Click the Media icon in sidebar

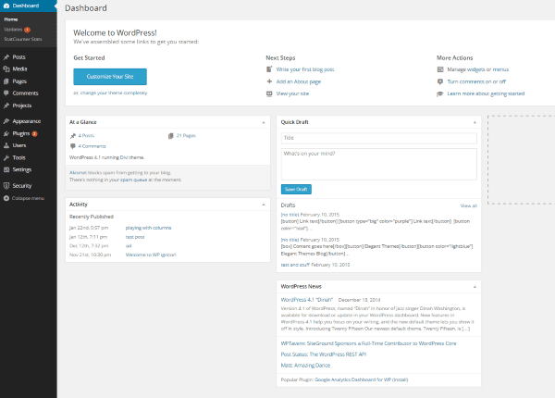click(x=6, y=69)
